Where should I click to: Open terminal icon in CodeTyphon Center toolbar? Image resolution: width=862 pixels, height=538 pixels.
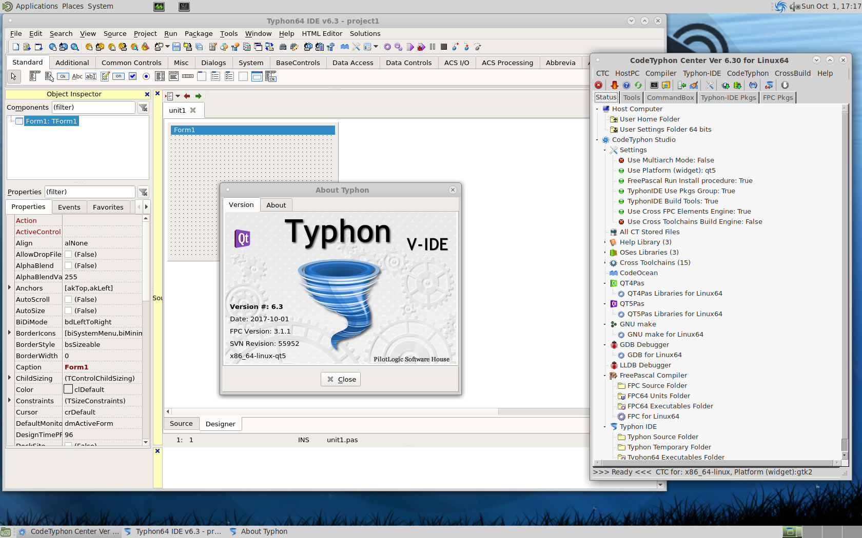click(x=654, y=85)
